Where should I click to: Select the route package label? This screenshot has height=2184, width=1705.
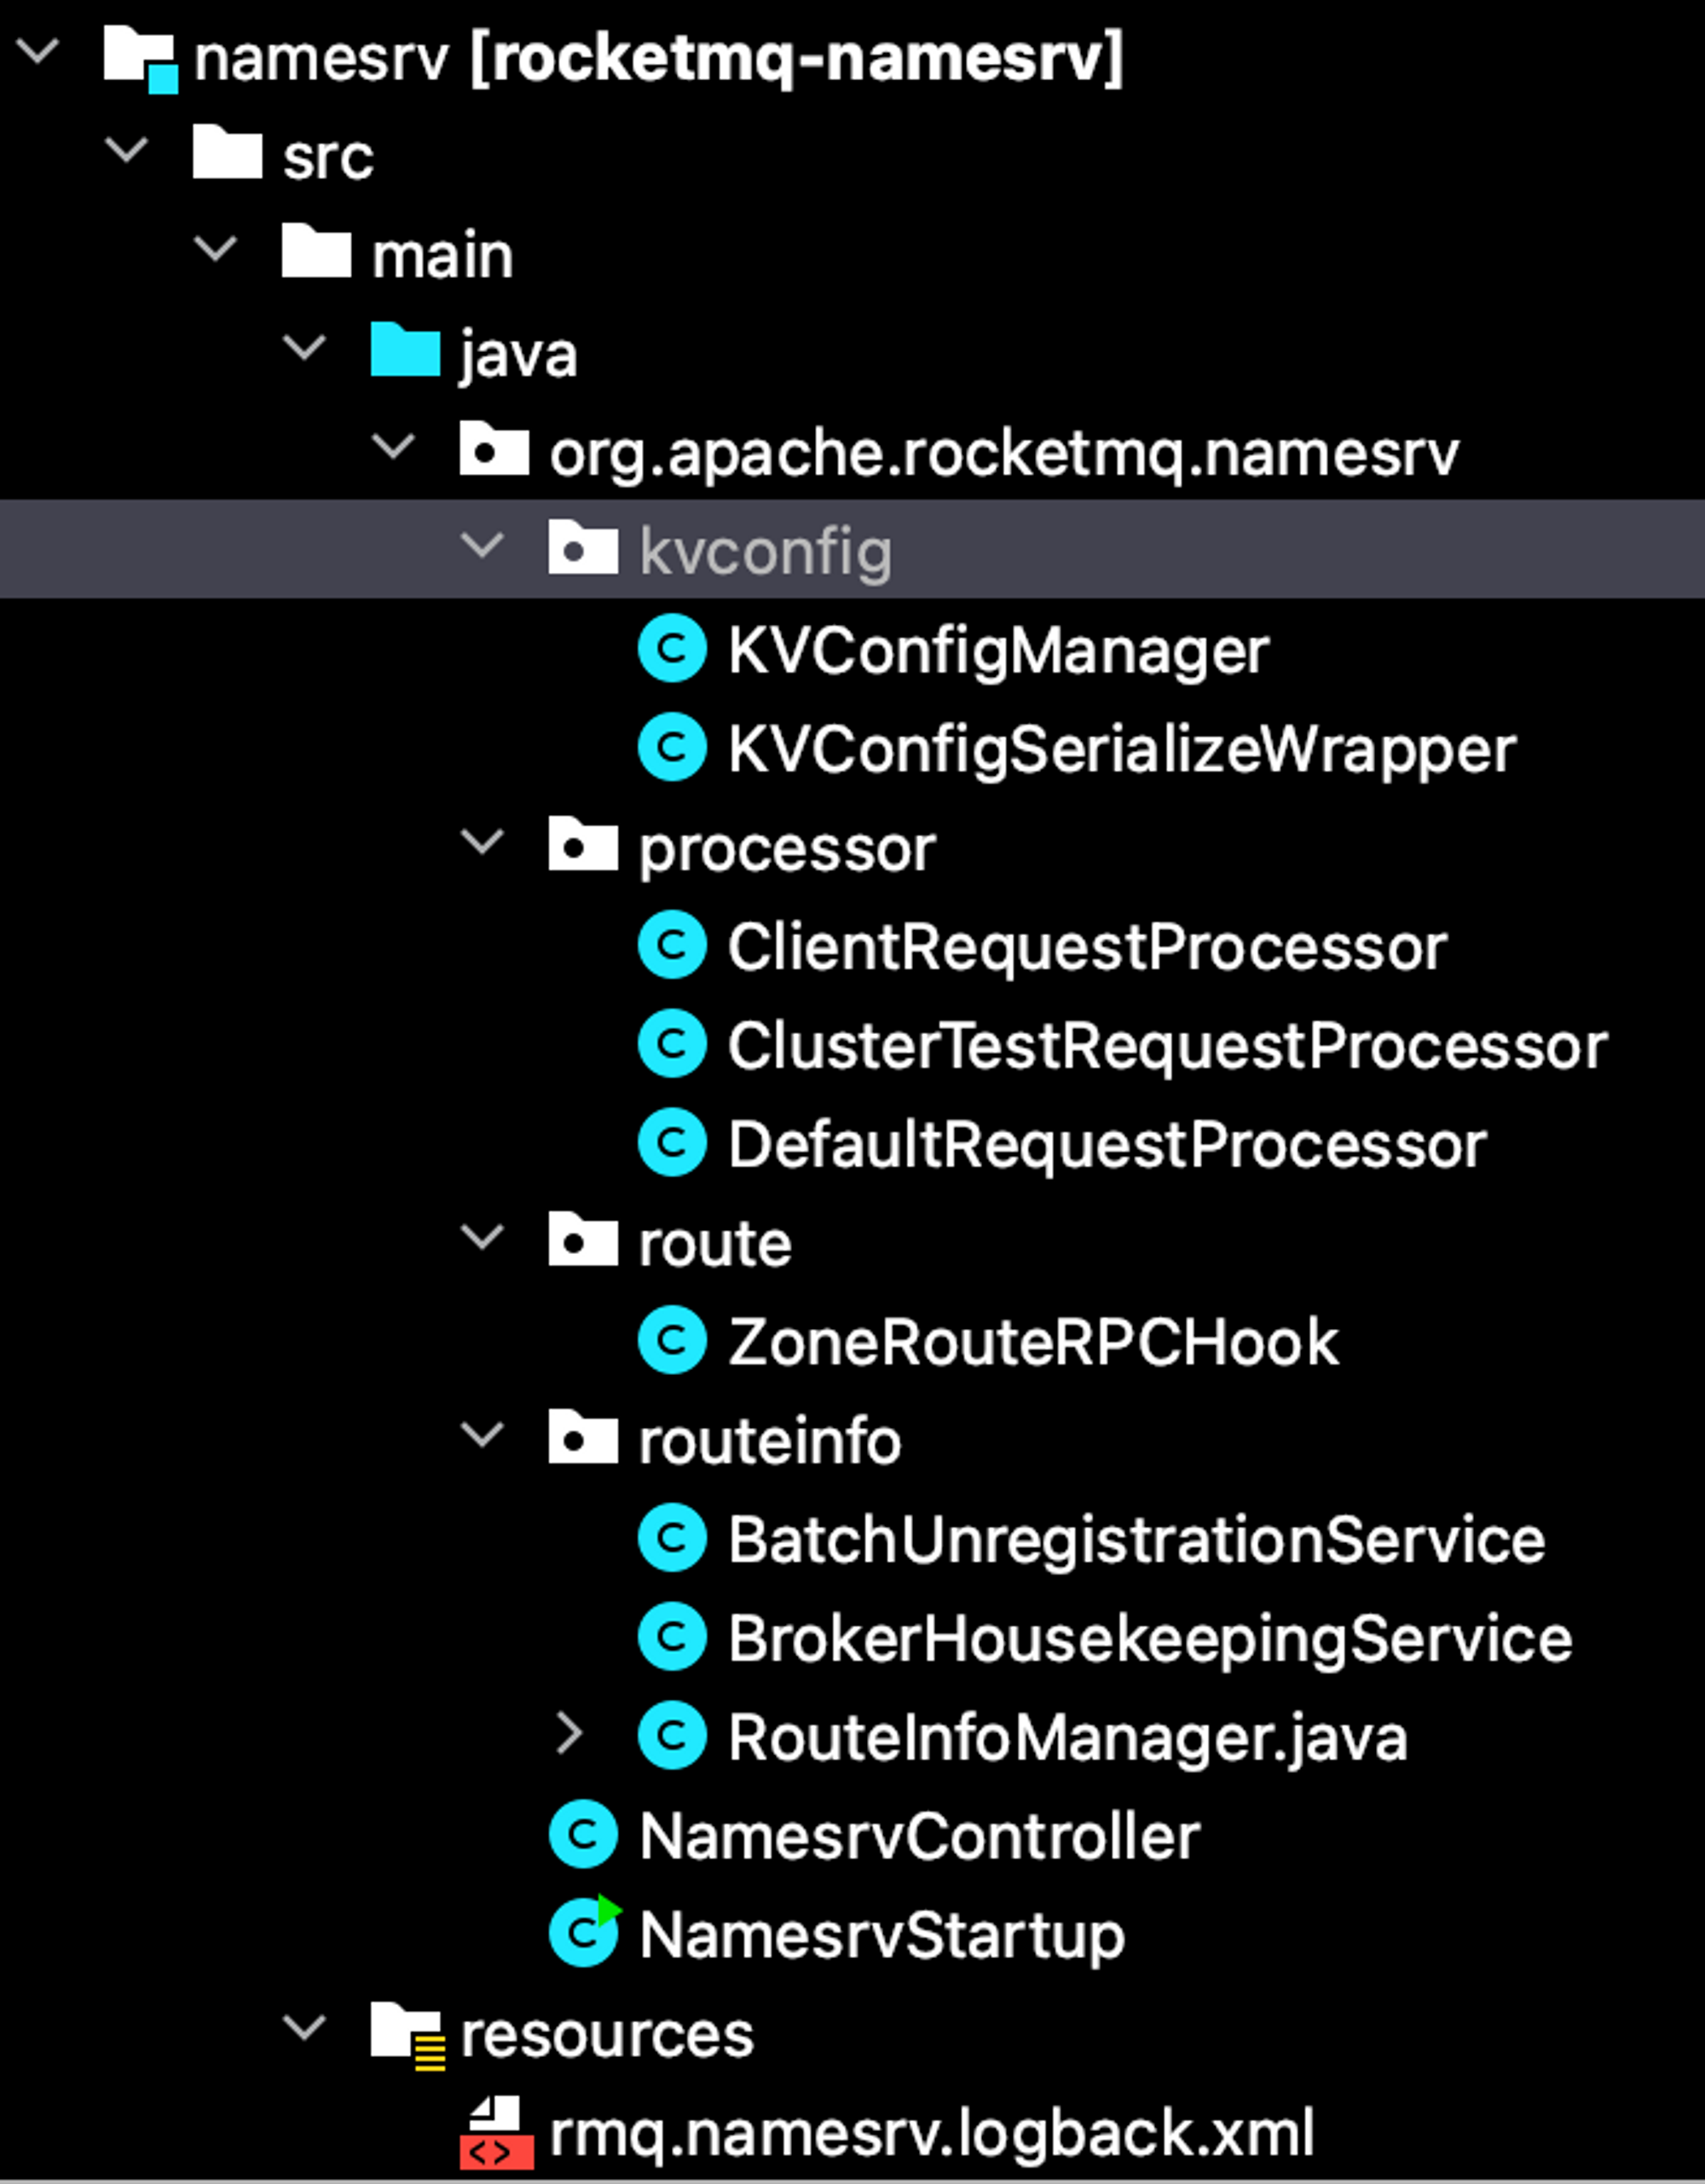pos(715,1244)
